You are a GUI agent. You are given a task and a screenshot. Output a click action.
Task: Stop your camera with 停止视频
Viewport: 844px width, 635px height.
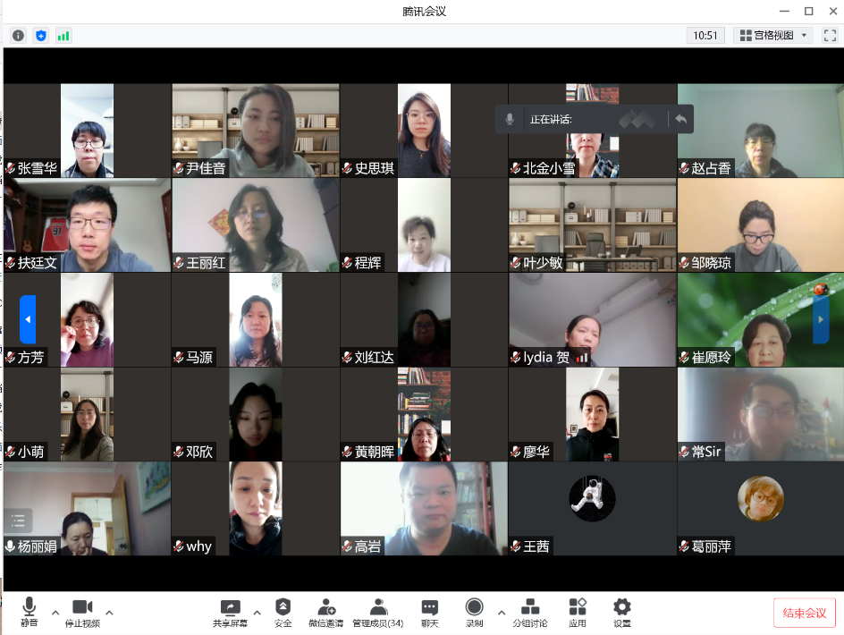tap(82, 613)
